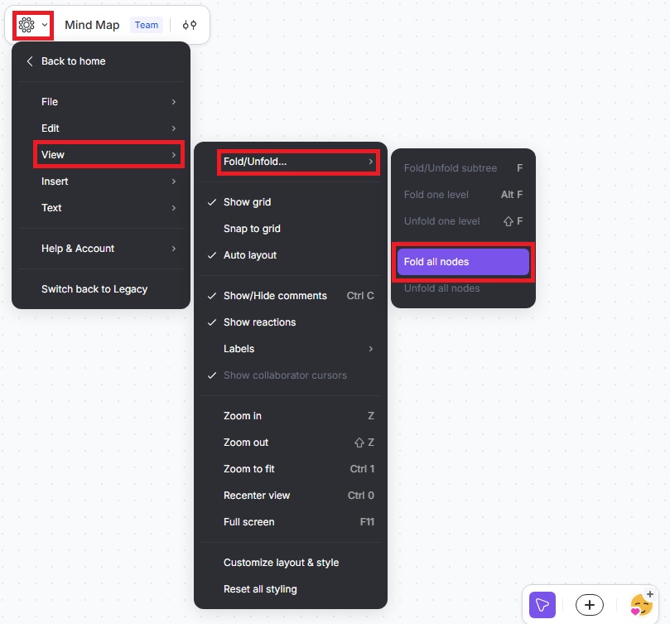Choose Zoom to fit
Screen dimensions: 670x624
[x=248, y=469]
